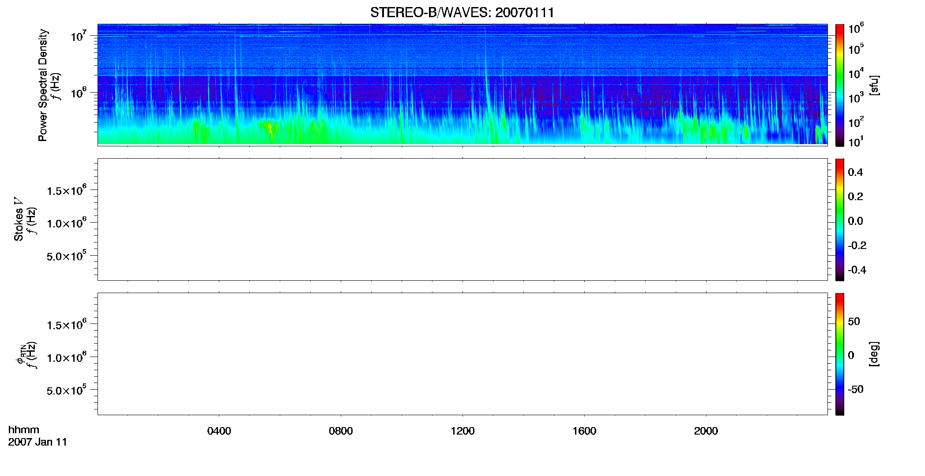925x476 pixels.
Task: Click the bright yellow burst in spectrogram
Action: coord(270,129)
